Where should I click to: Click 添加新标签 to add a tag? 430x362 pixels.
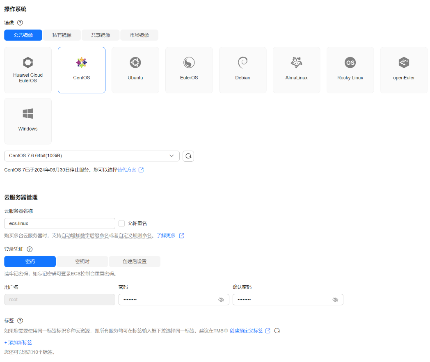(18, 343)
